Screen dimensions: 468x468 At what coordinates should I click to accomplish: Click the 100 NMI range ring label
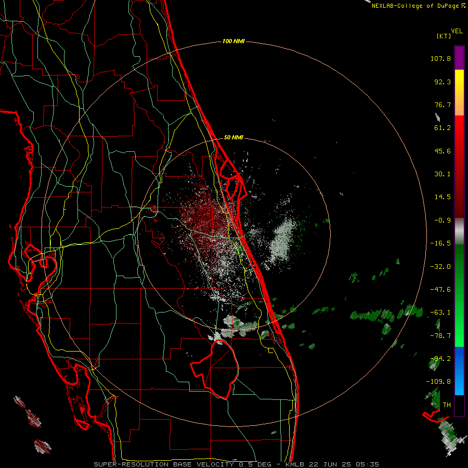tap(233, 41)
